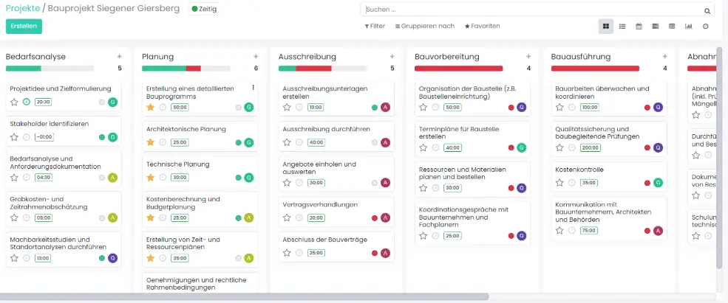The height and width of the screenshot is (303, 728).
Task: Click Planung progress bar
Action: coord(186,69)
